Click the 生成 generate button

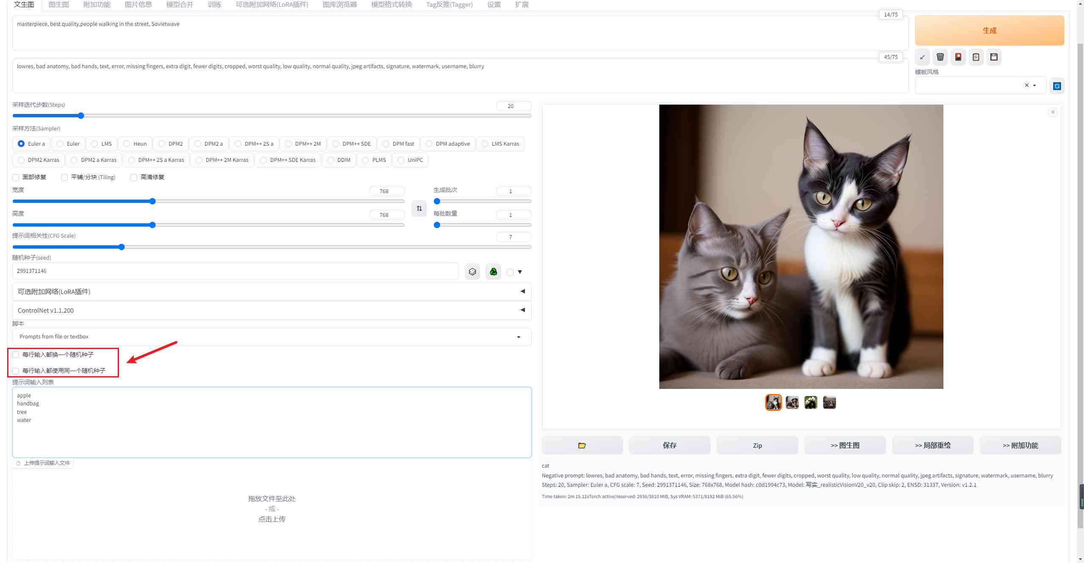tap(990, 30)
